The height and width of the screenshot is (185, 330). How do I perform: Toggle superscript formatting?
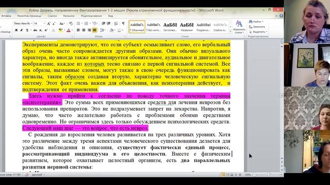(46, 30)
